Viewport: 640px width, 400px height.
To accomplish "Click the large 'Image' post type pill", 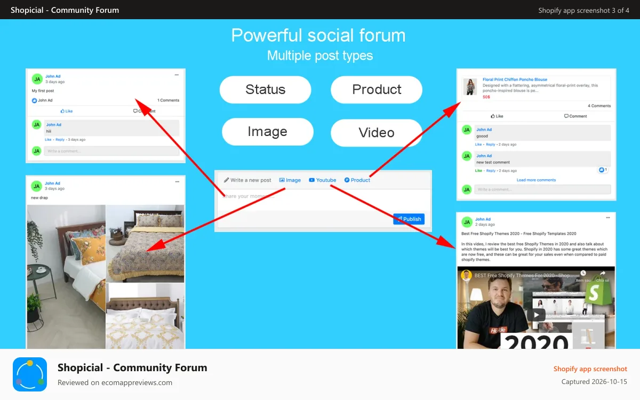I will 268,132.
